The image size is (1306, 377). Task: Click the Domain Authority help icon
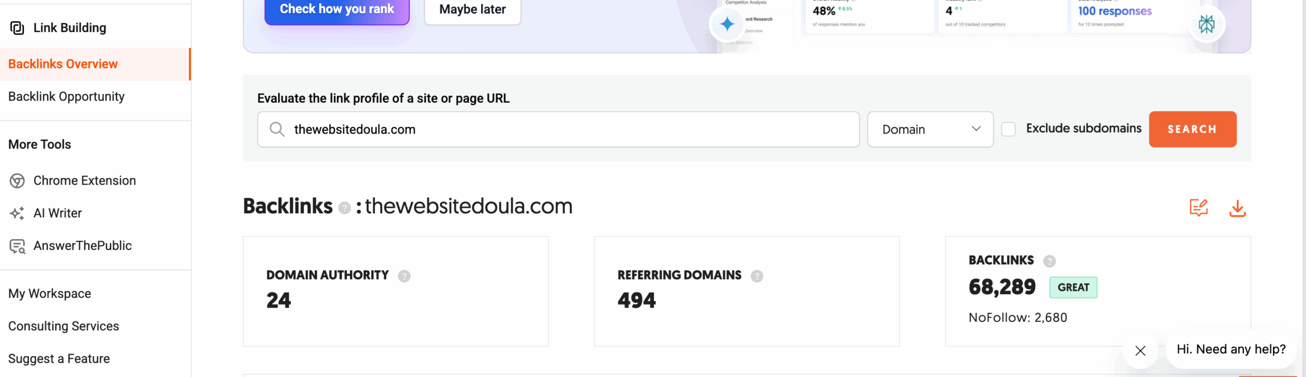pyautogui.click(x=404, y=276)
